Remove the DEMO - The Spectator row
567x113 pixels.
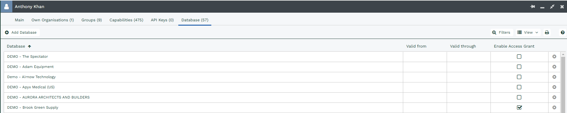pos(554,56)
